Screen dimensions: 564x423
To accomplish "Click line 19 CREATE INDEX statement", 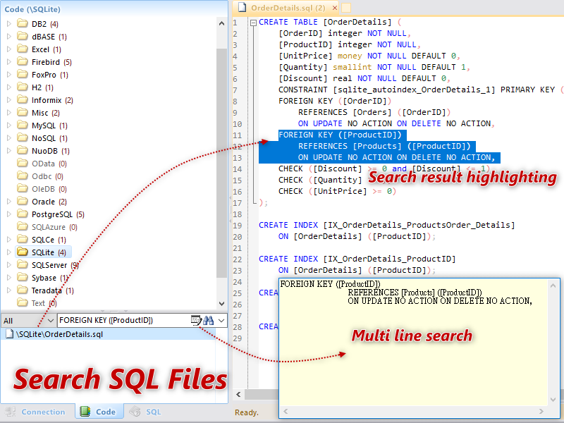I will (x=386, y=225).
